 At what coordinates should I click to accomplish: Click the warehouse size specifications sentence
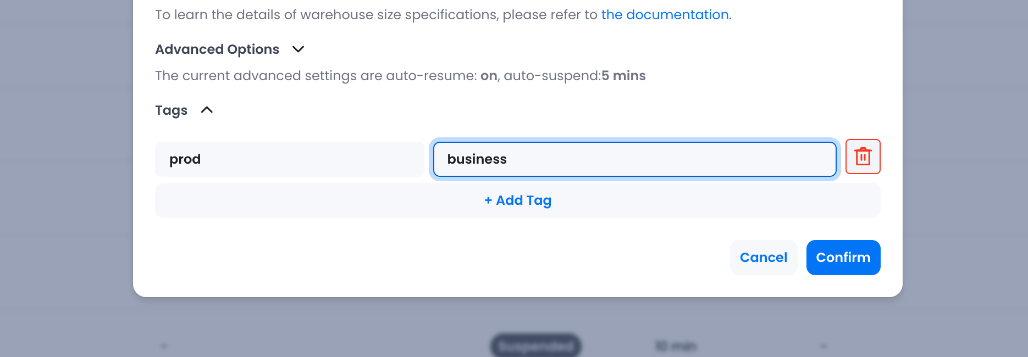(376, 15)
